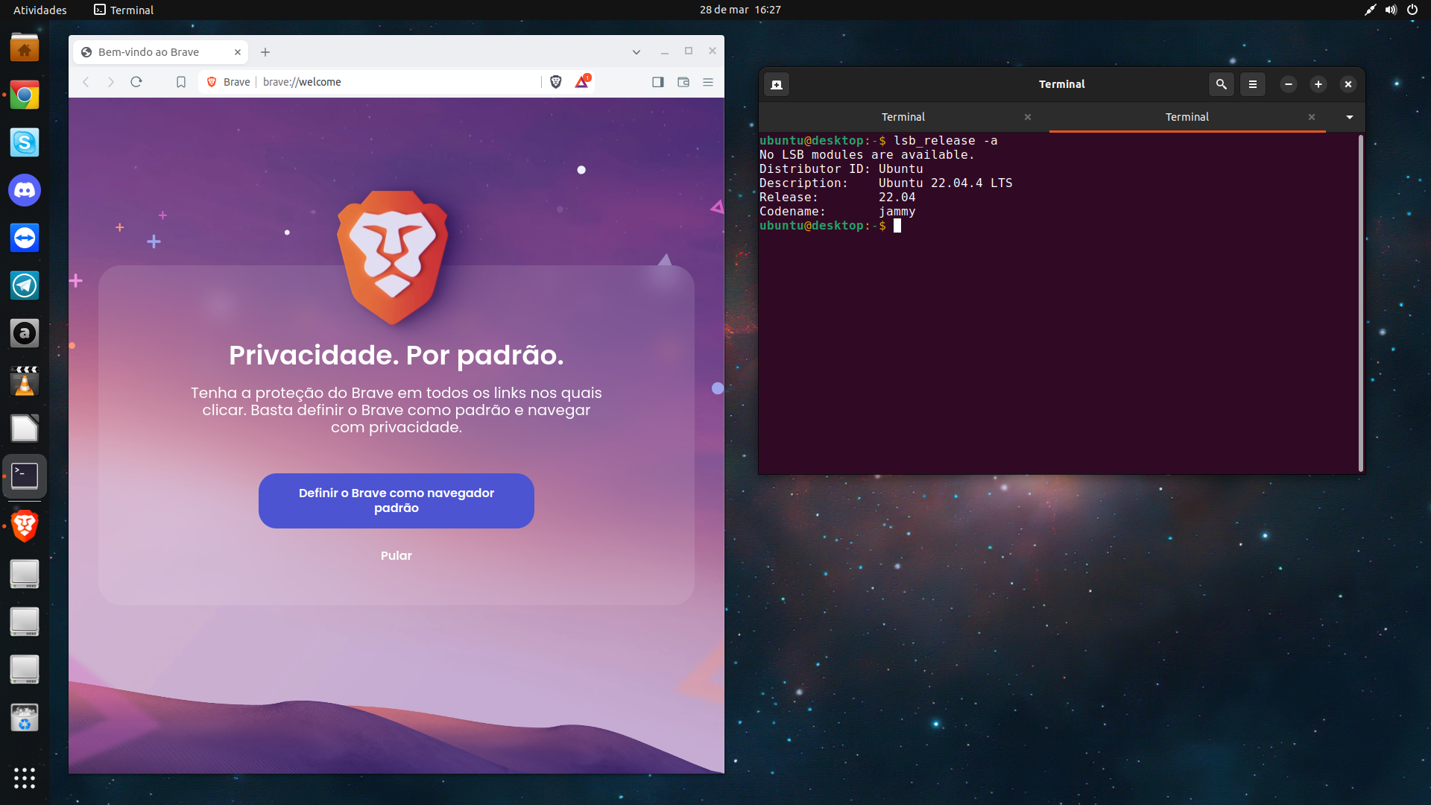This screenshot has width=1431, height=805.
Task: Click the Brave Shields lion icon
Action: coord(555,82)
